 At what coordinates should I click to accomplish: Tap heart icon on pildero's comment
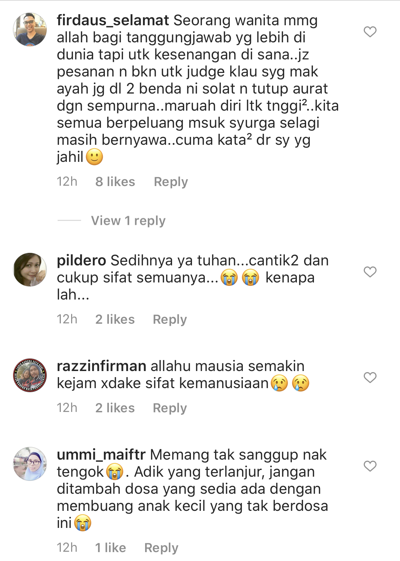(x=370, y=272)
